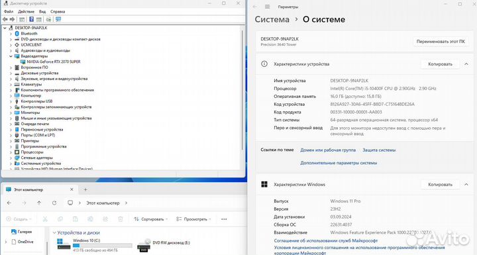Go back in Settings window
The height and width of the screenshot is (255, 477).
click(x=255, y=7)
